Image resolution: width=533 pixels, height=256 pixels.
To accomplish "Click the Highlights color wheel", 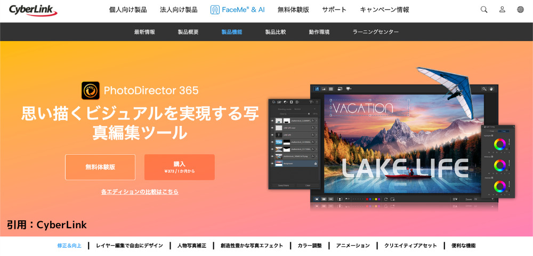I will pos(500,144).
